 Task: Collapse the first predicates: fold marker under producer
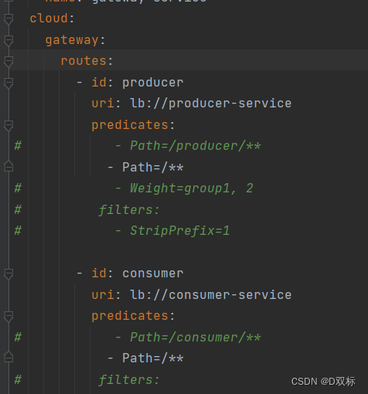point(9,126)
